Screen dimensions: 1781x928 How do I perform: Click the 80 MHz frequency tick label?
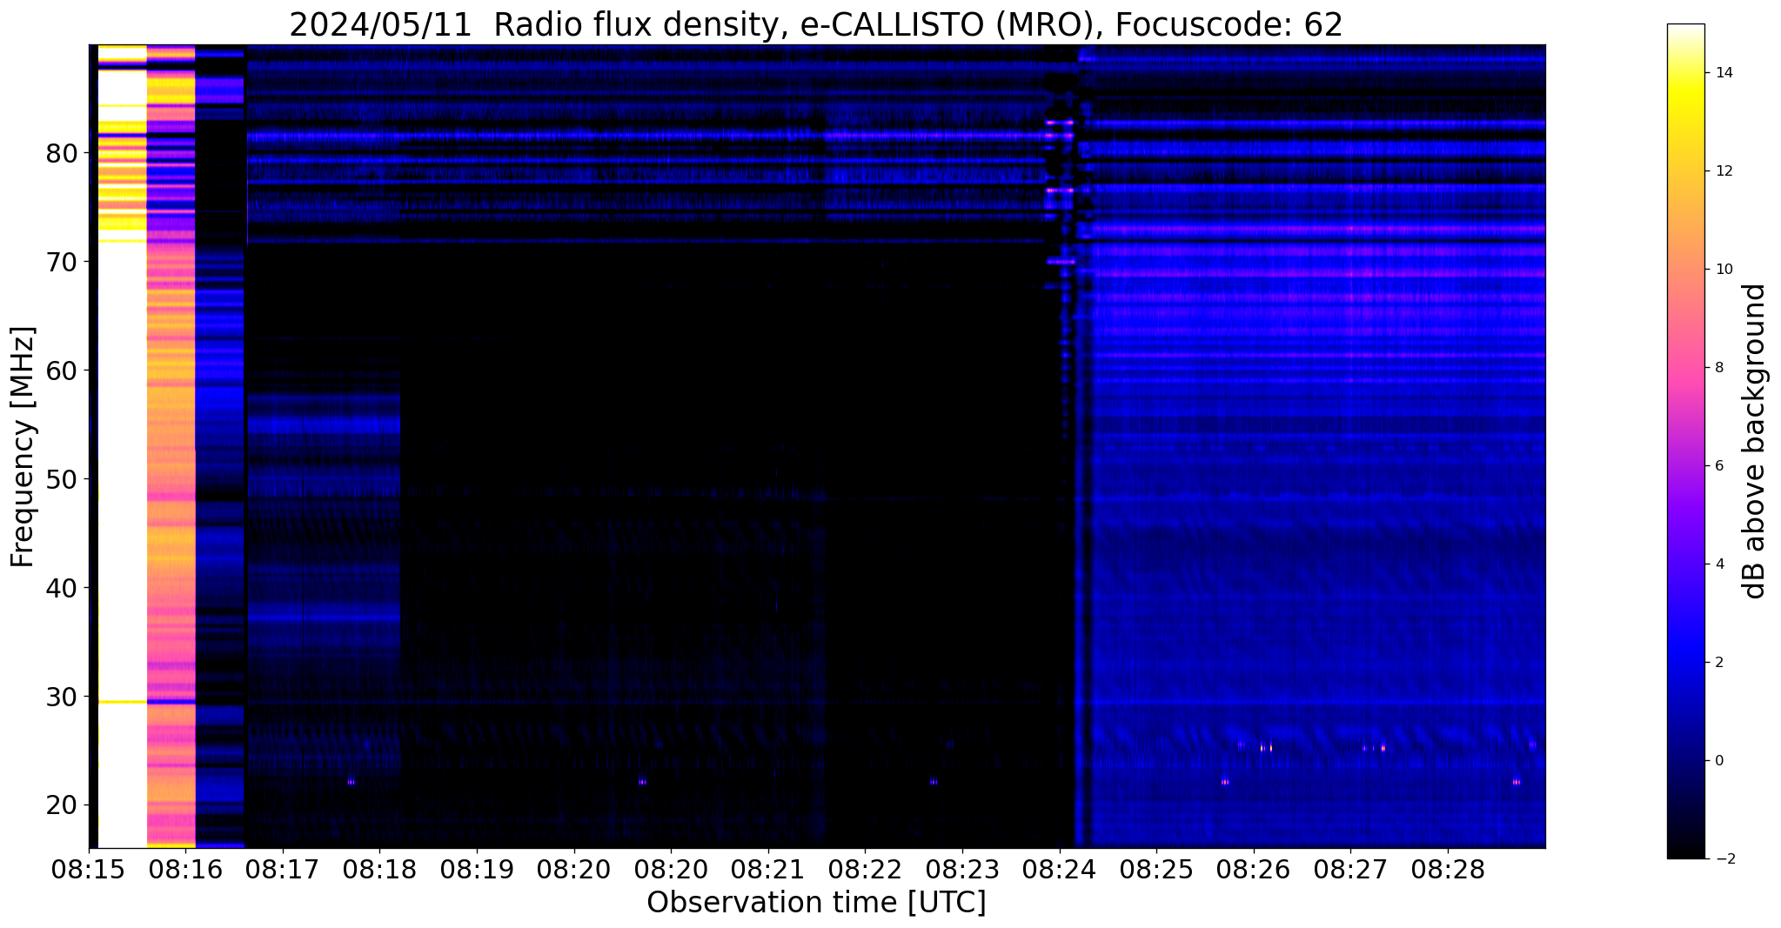tap(62, 153)
